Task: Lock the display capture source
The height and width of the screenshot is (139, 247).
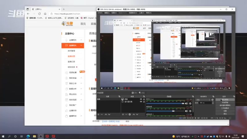Action: pyautogui.click(x=144, y=102)
